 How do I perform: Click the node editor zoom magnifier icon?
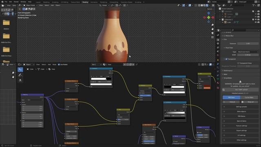[x=13, y=73]
